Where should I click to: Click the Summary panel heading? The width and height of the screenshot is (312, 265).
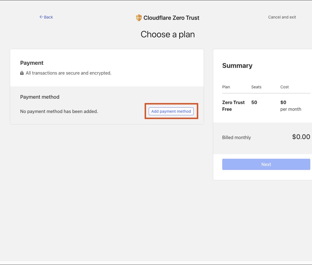(x=237, y=66)
